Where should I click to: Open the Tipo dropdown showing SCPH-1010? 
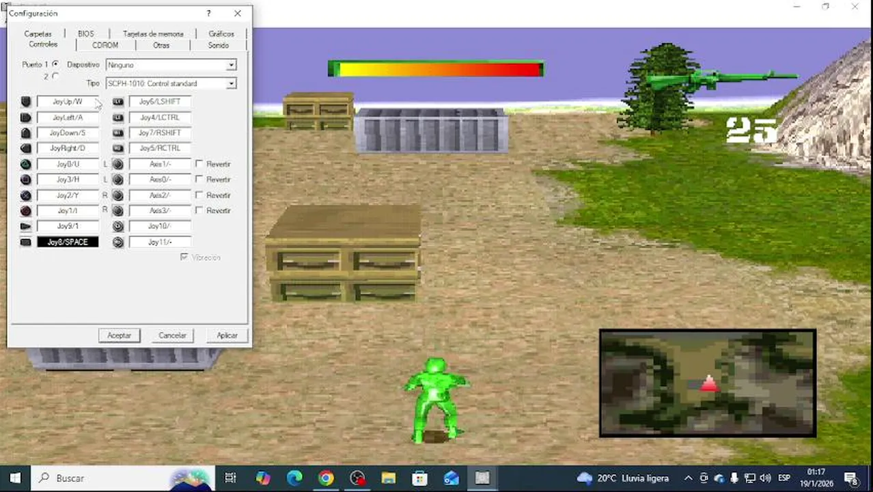tap(171, 83)
